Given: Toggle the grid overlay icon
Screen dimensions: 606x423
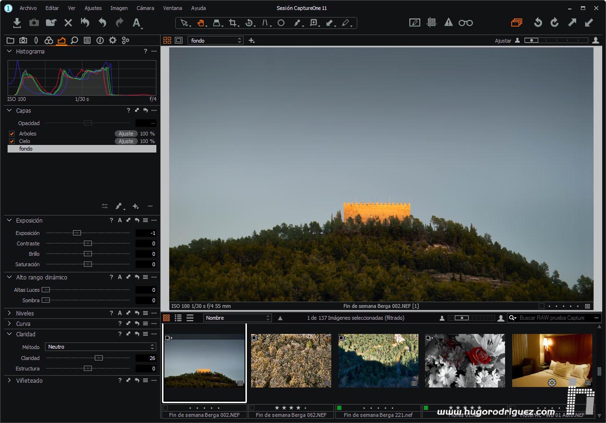Looking at the screenshot, I should 431,23.
